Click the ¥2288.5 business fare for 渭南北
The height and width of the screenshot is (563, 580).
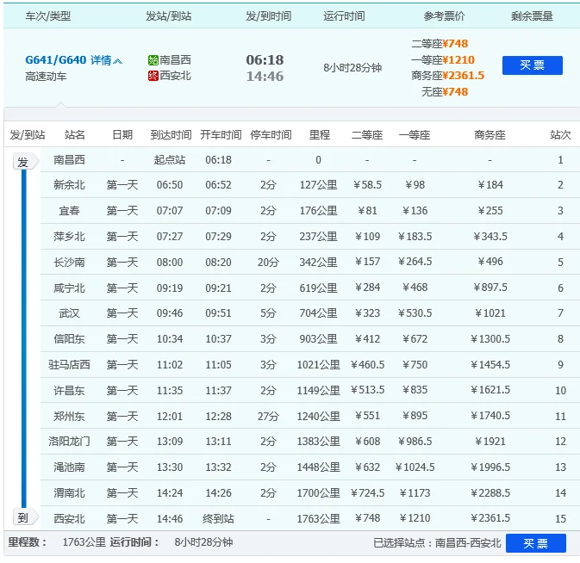point(490,493)
